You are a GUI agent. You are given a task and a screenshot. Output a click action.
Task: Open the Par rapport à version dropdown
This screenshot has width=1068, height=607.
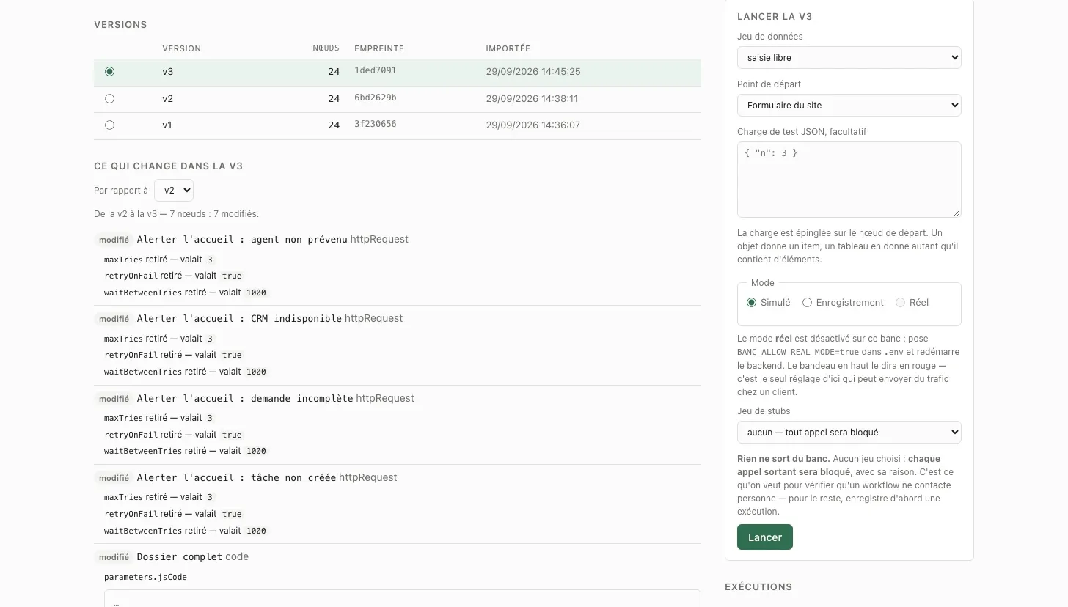(x=174, y=190)
